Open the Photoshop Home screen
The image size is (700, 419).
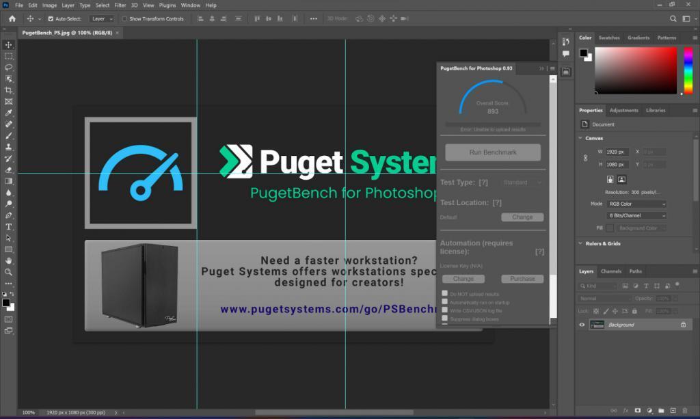pos(12,18)
